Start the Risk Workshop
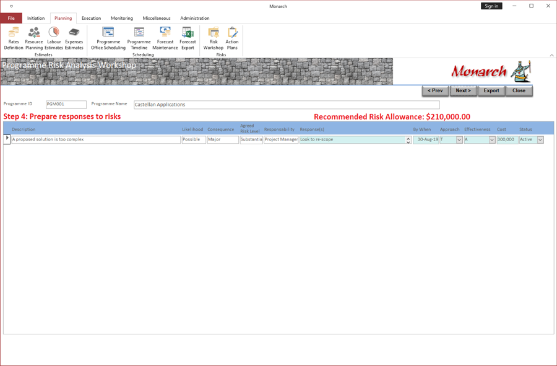This screenshot has height=366, width=557. point(214,38)
